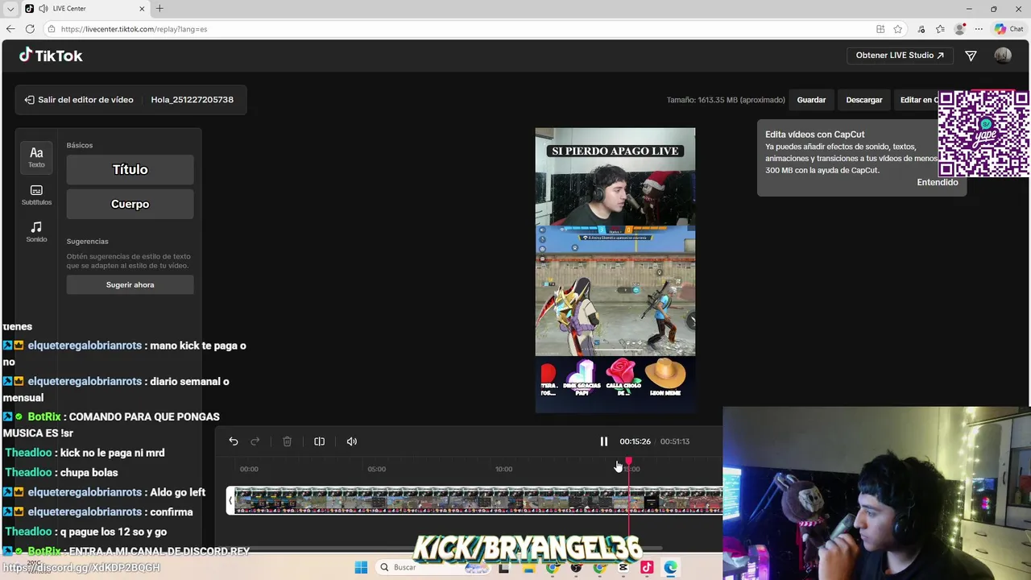This screenshot has height=580, width=1031.
Task: Click the Básicos heading
Action: (80, 145)
